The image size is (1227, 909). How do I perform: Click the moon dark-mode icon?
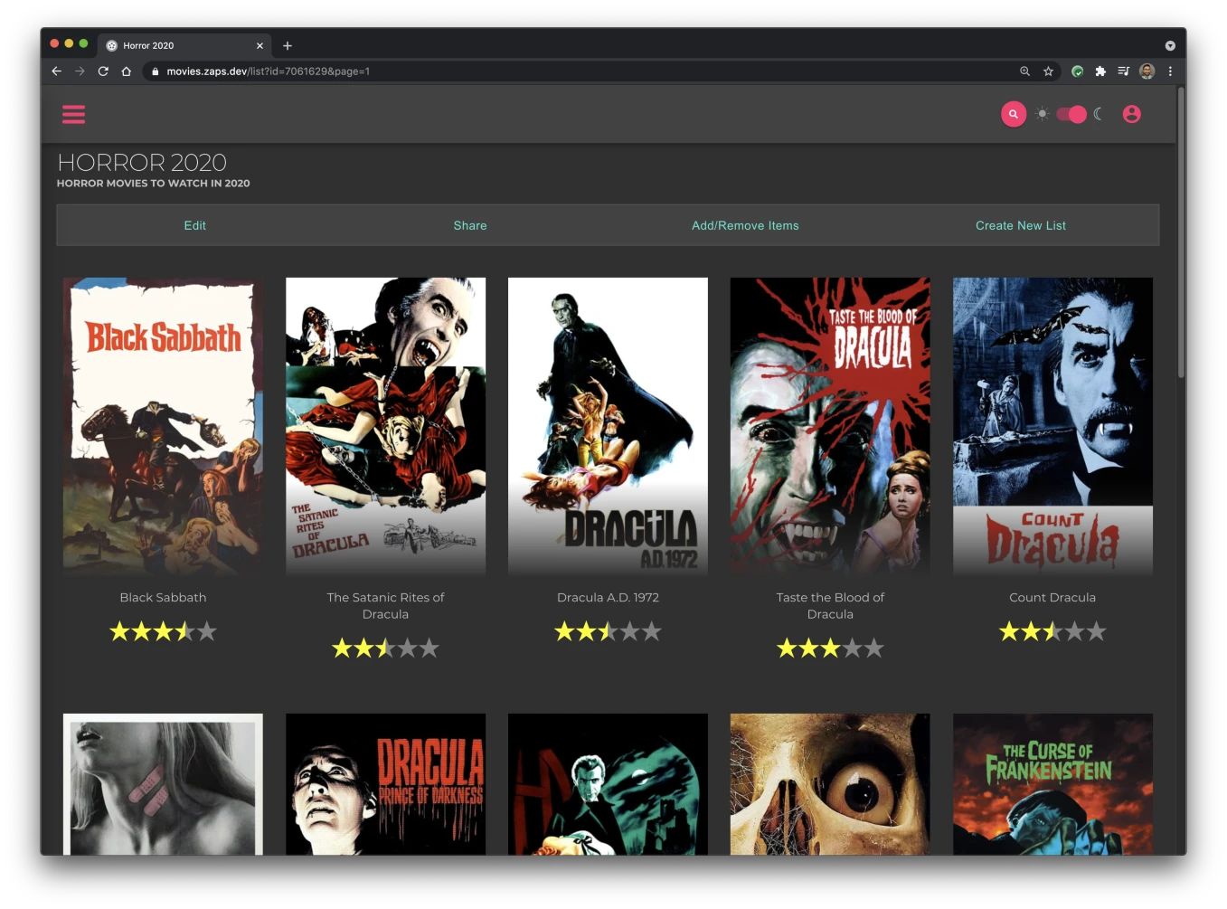(1099, 114)
